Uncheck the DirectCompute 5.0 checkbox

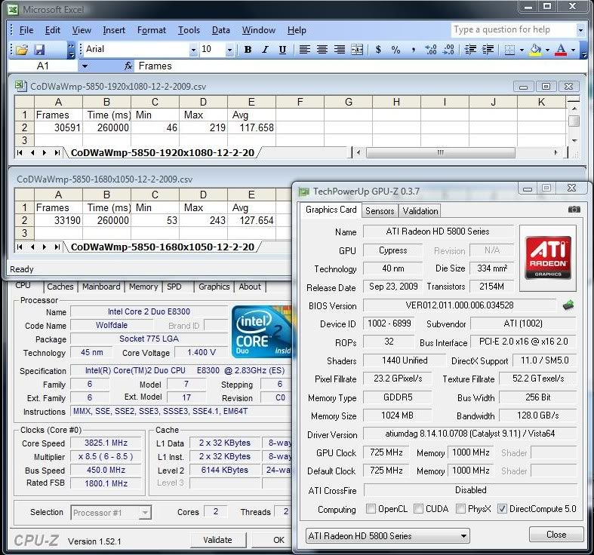click(x=502, y=508)
